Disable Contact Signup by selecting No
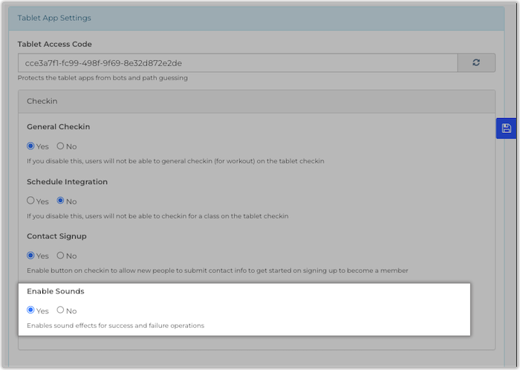Screen dimensions: 520x370 click(61, 256)
